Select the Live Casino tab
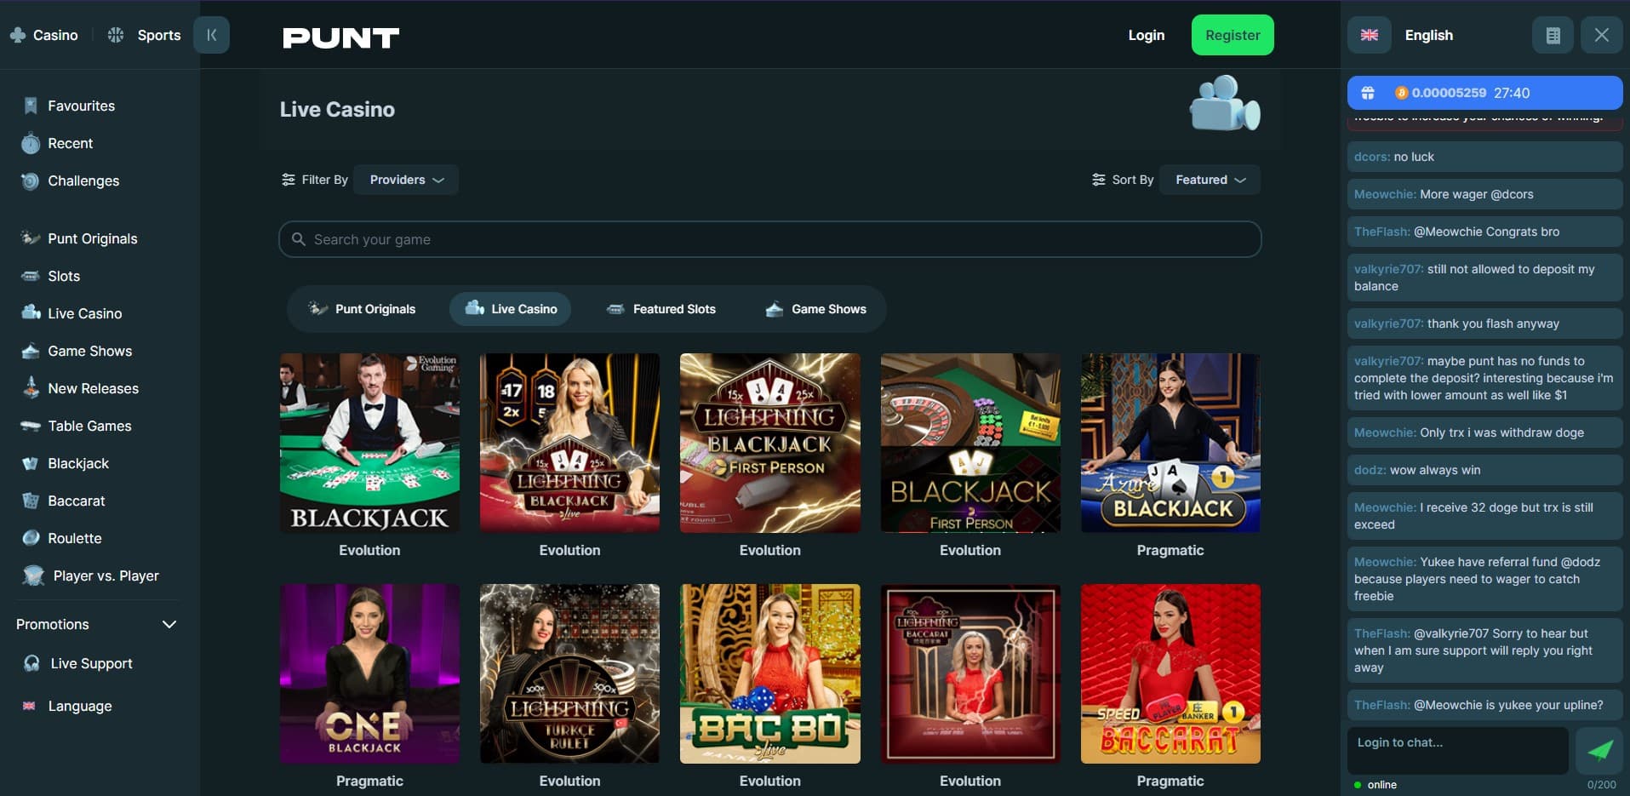Screen dimensions: 1630x796 coord(511,308)
